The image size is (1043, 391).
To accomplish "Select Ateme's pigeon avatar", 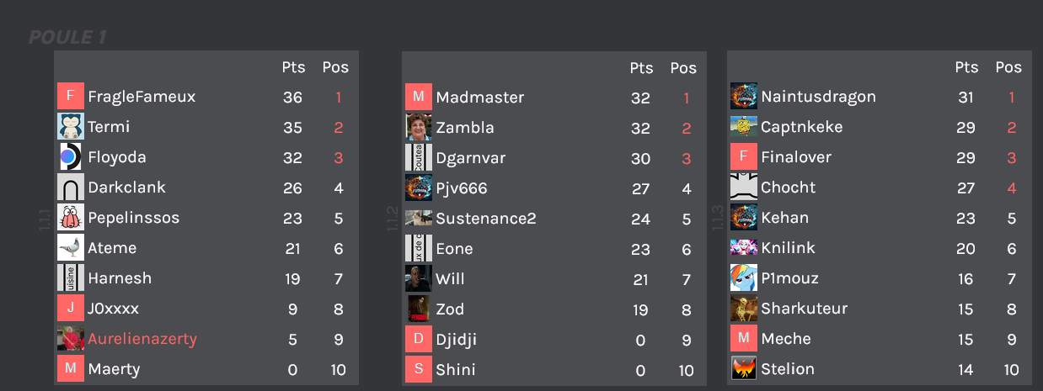I will pyautogui.click(x=71, y=248).
